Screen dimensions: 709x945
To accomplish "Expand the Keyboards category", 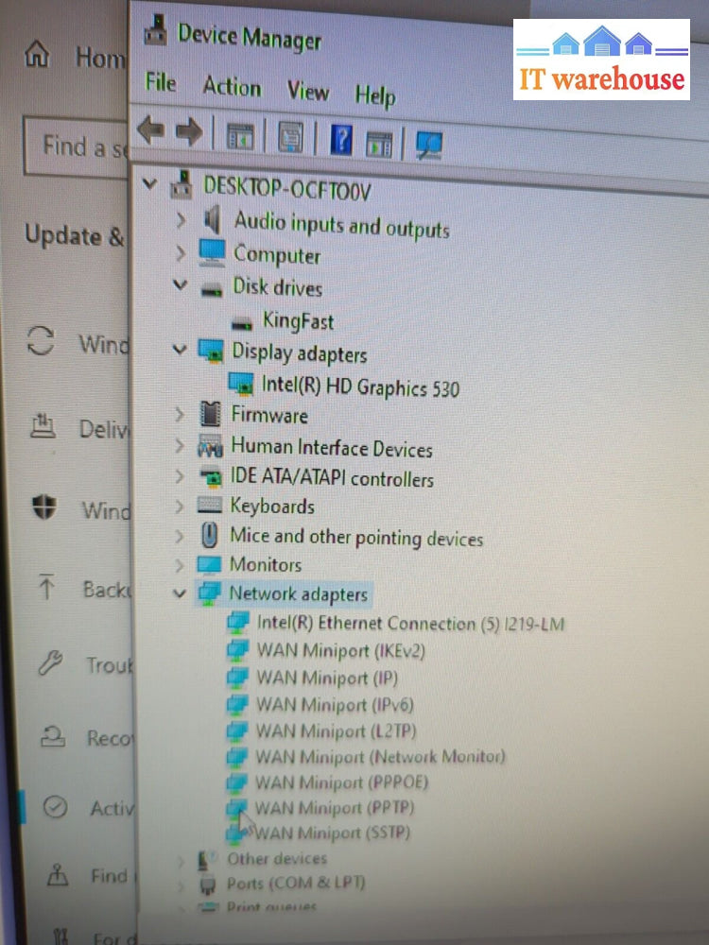I will click(x=180, y=507).
